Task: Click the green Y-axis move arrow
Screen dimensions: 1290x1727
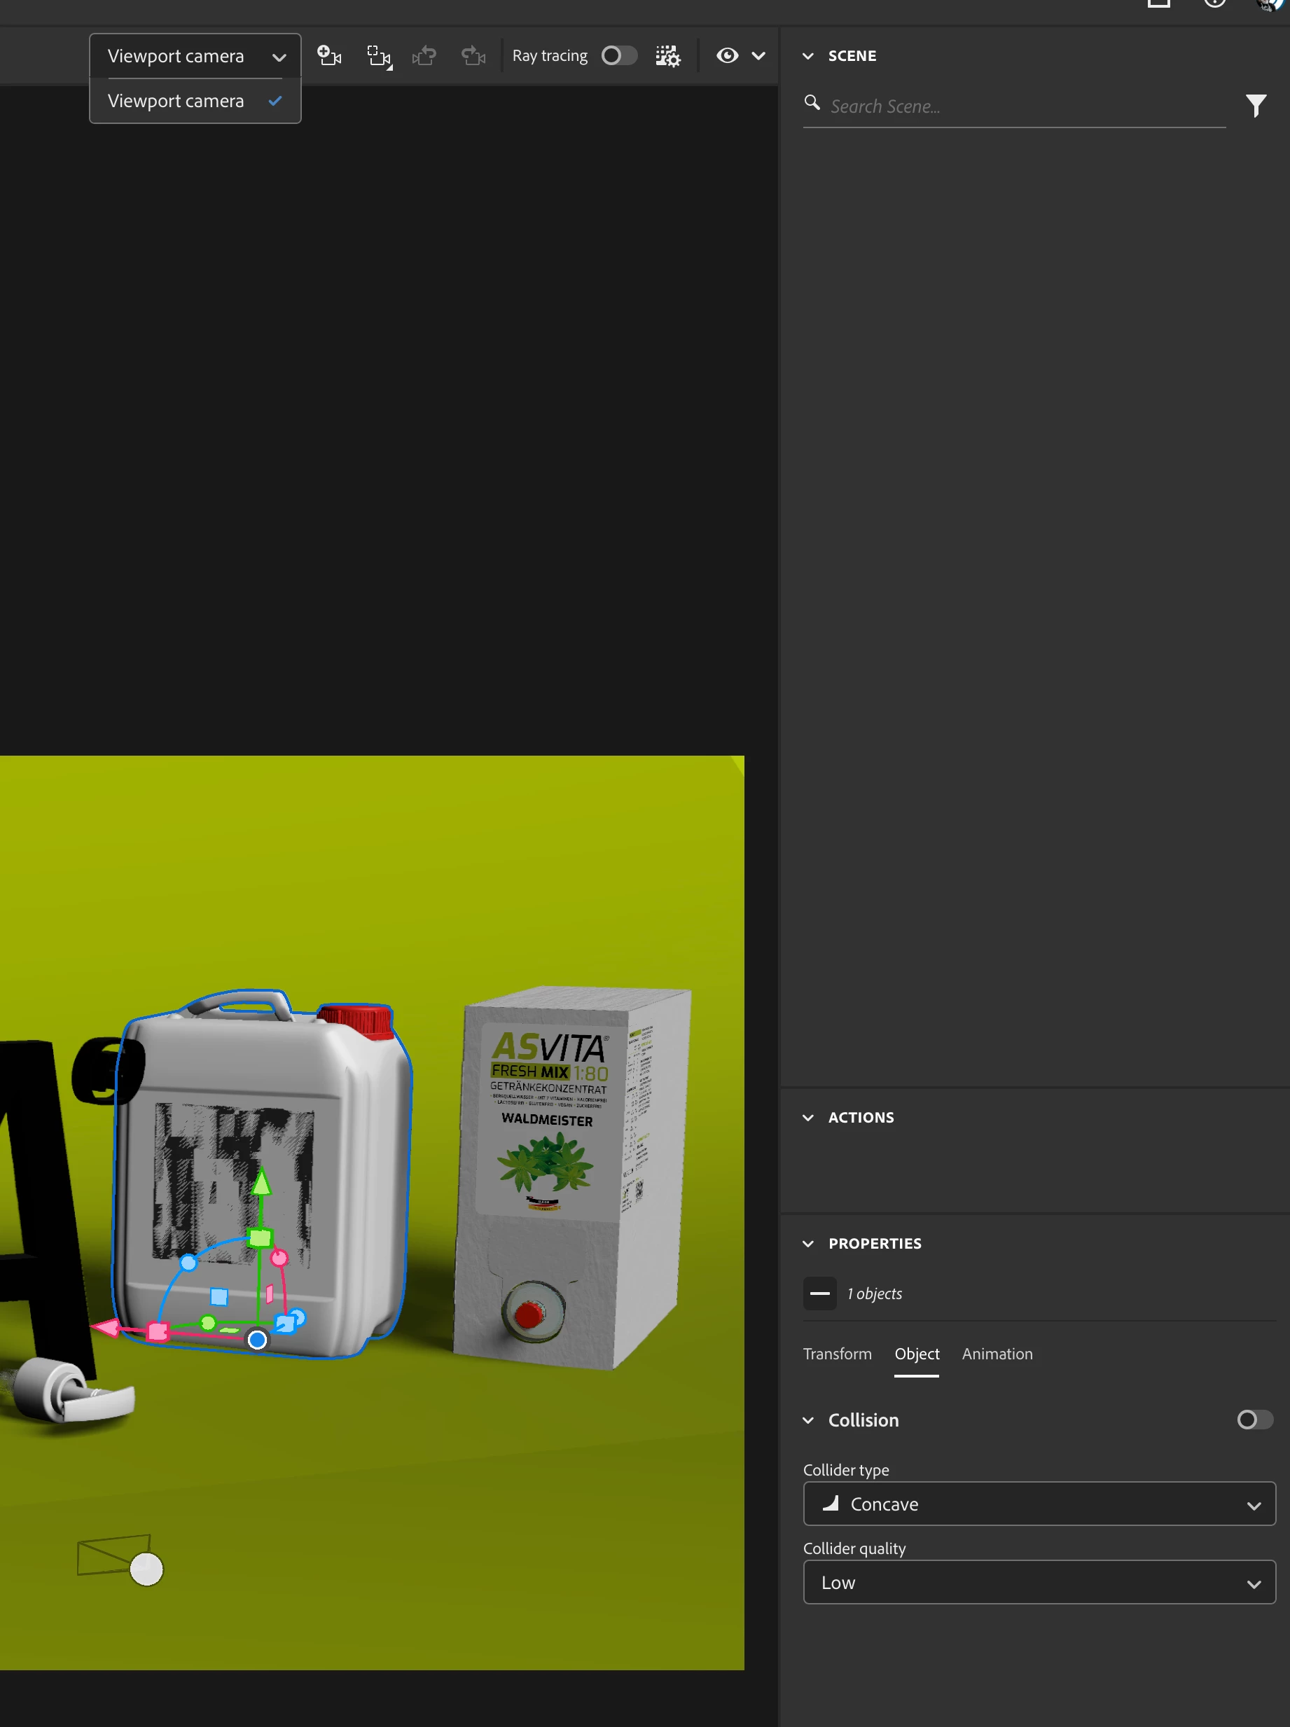Action: coord(262,1181)
